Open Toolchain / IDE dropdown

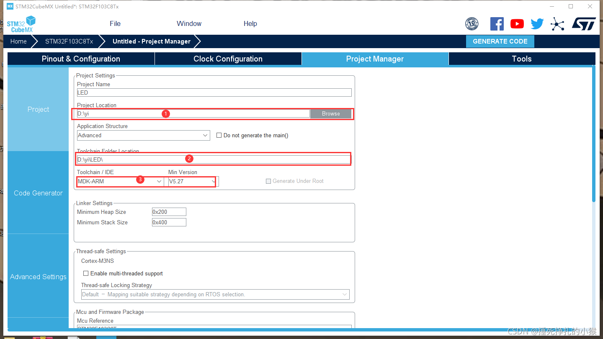[121, 181]
